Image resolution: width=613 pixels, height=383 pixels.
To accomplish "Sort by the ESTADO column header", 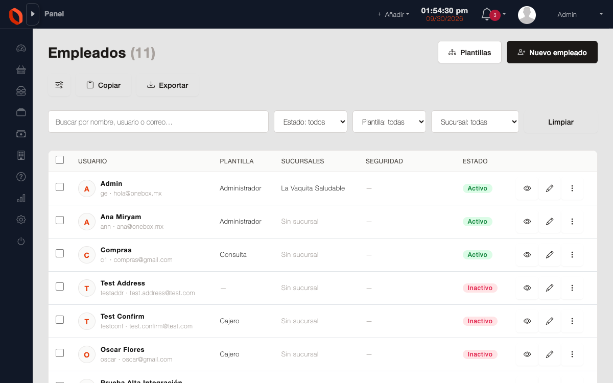I will (x=475, y=161).
